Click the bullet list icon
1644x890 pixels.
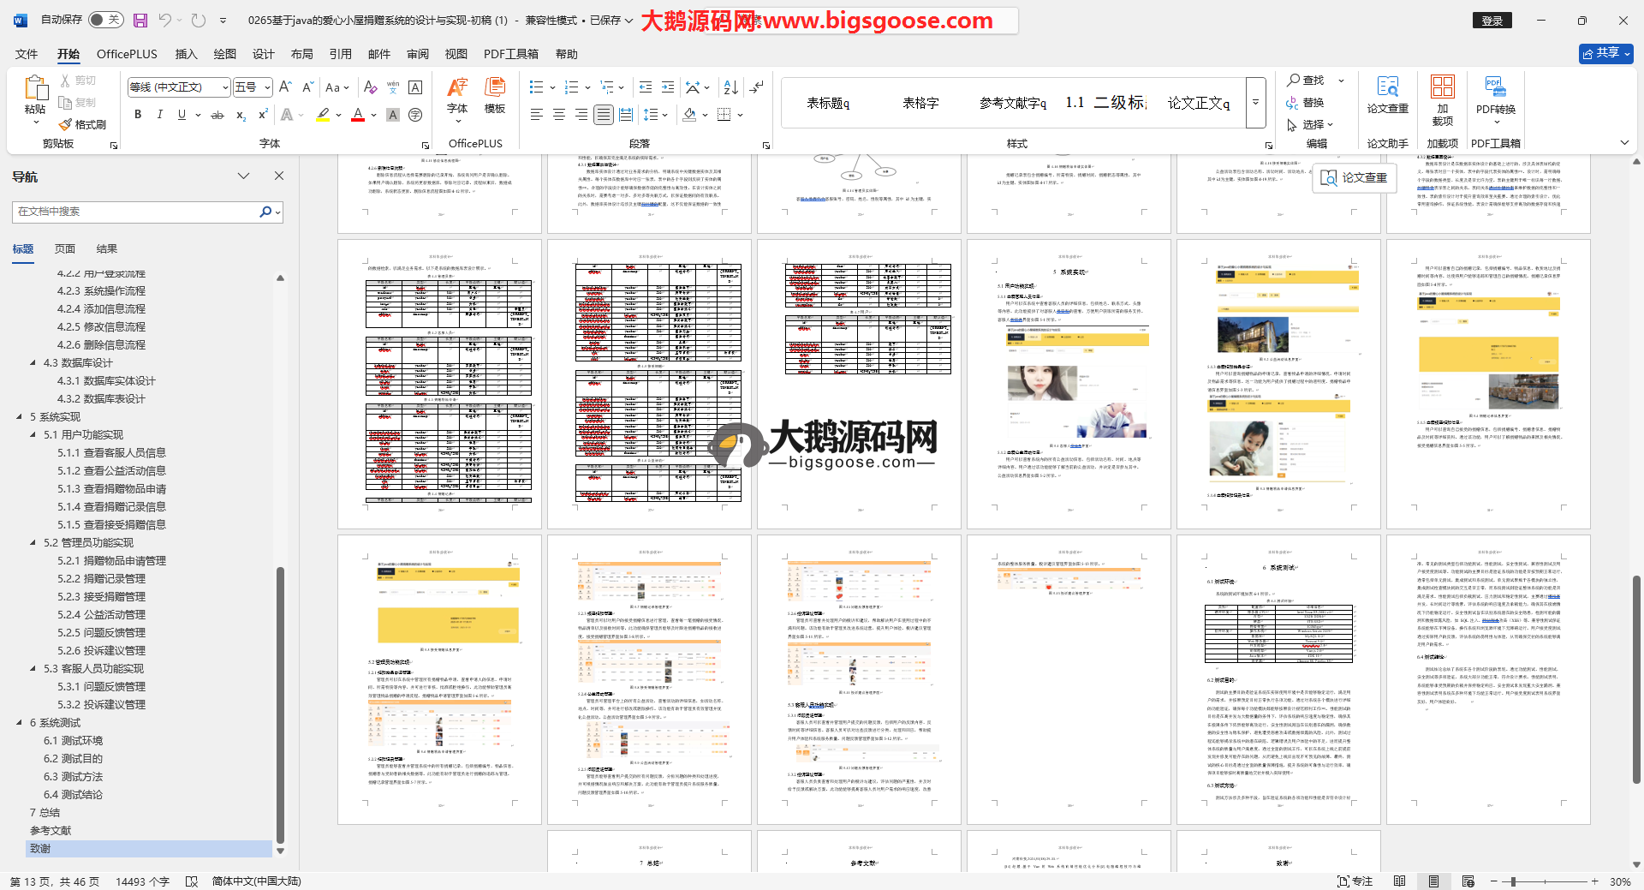(x=536, y=87)
